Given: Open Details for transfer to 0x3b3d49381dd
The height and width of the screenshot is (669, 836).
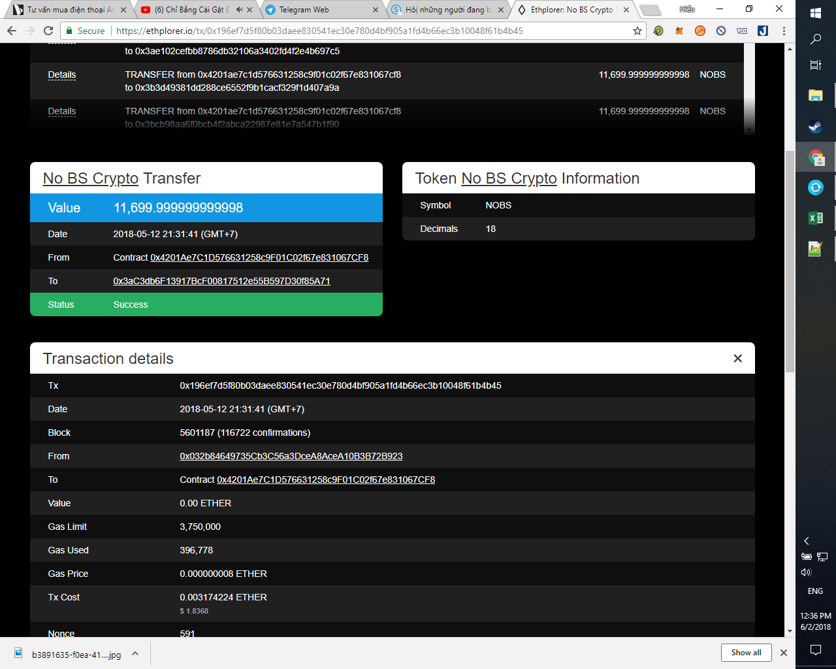Looking at the screenshot, I should 62,74.
